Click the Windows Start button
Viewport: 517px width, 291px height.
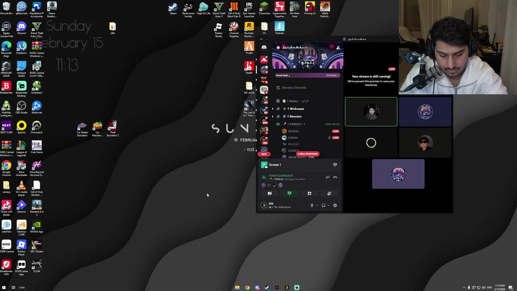point(4,287)
